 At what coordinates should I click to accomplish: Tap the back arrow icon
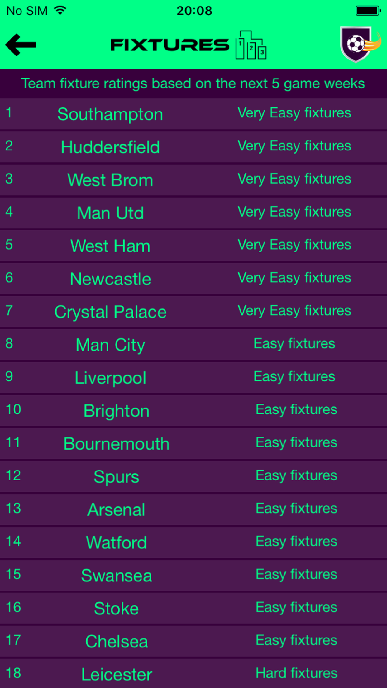[21, 45]
